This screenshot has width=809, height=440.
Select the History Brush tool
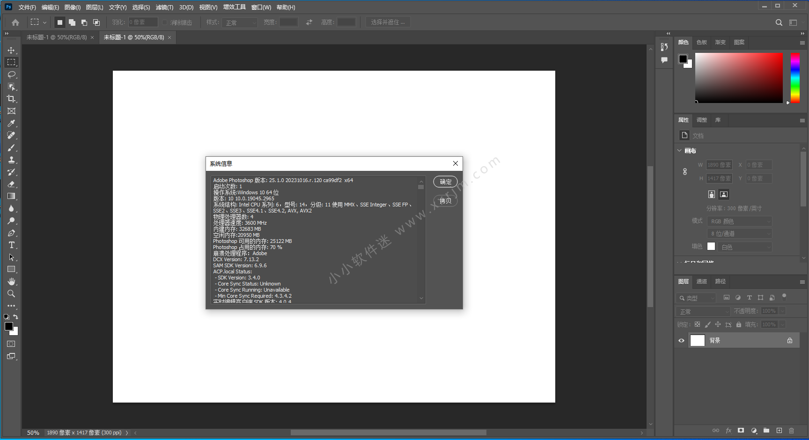(x=11, y=172)
